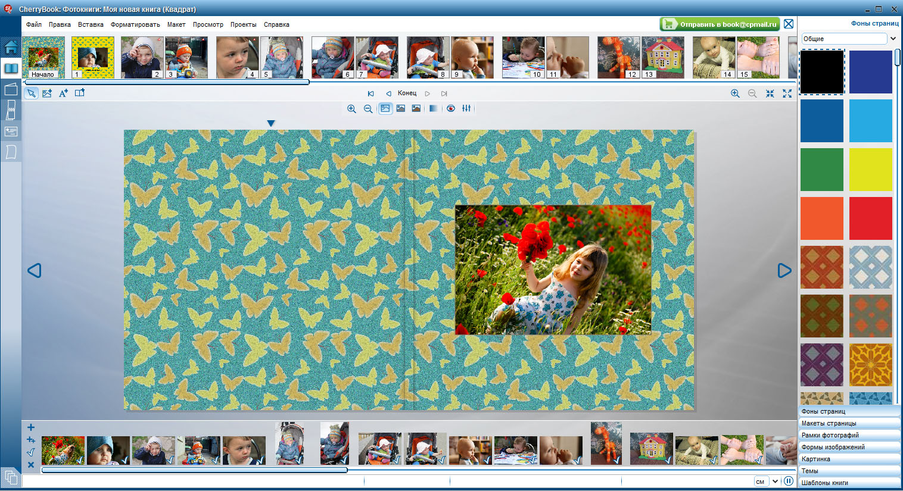The image size is (903, 491).
Task: Click the stacked pages icon bottom-left
Action: pyautogui.click(x=11, y=477)
